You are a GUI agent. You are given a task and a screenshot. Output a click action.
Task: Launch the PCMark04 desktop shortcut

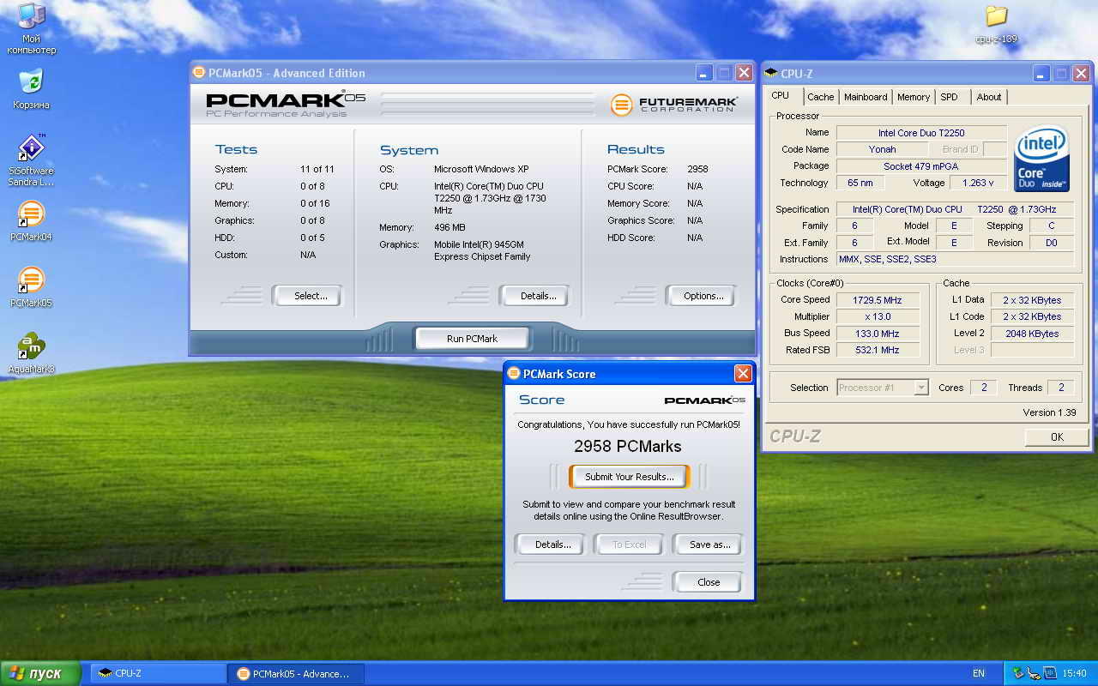32,220
